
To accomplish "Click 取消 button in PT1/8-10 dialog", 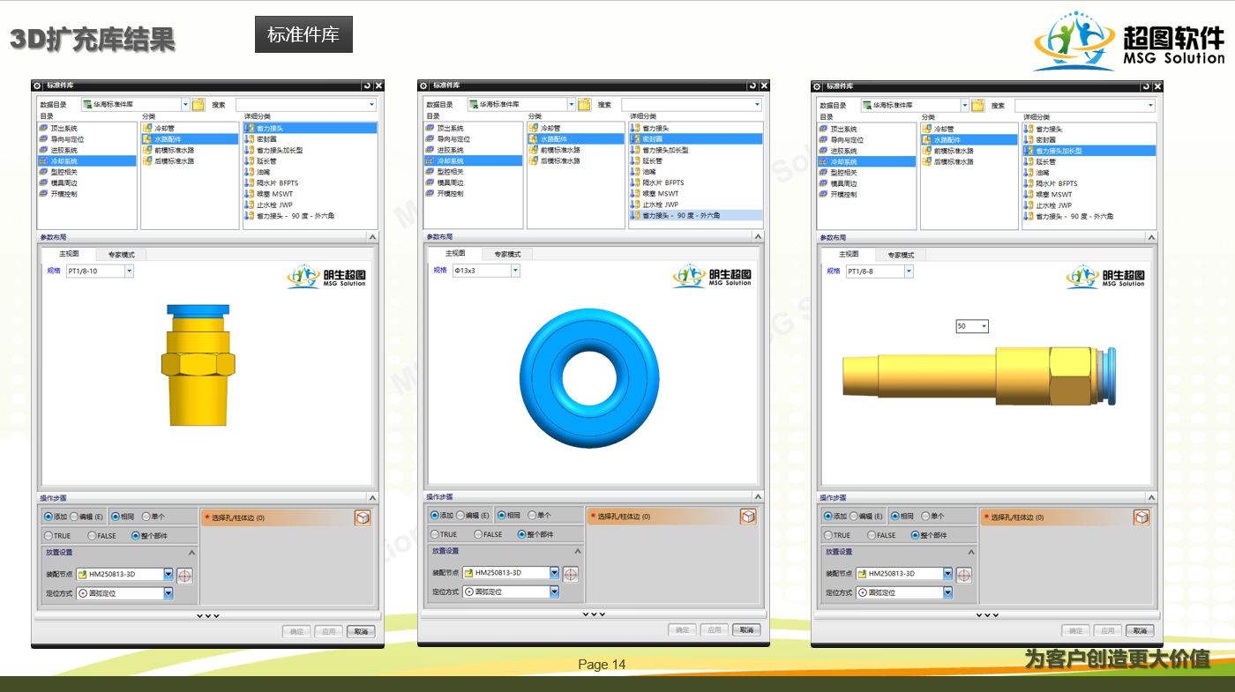I will [x=361, y=631].
